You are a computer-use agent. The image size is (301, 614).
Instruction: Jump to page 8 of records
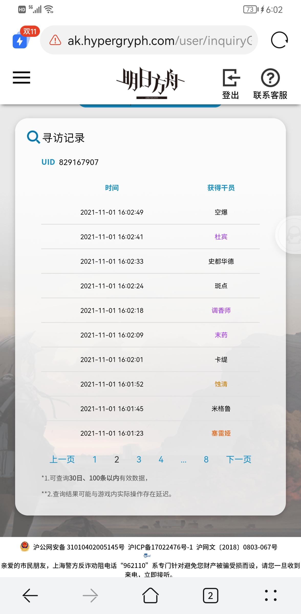[x=206, y=459]
